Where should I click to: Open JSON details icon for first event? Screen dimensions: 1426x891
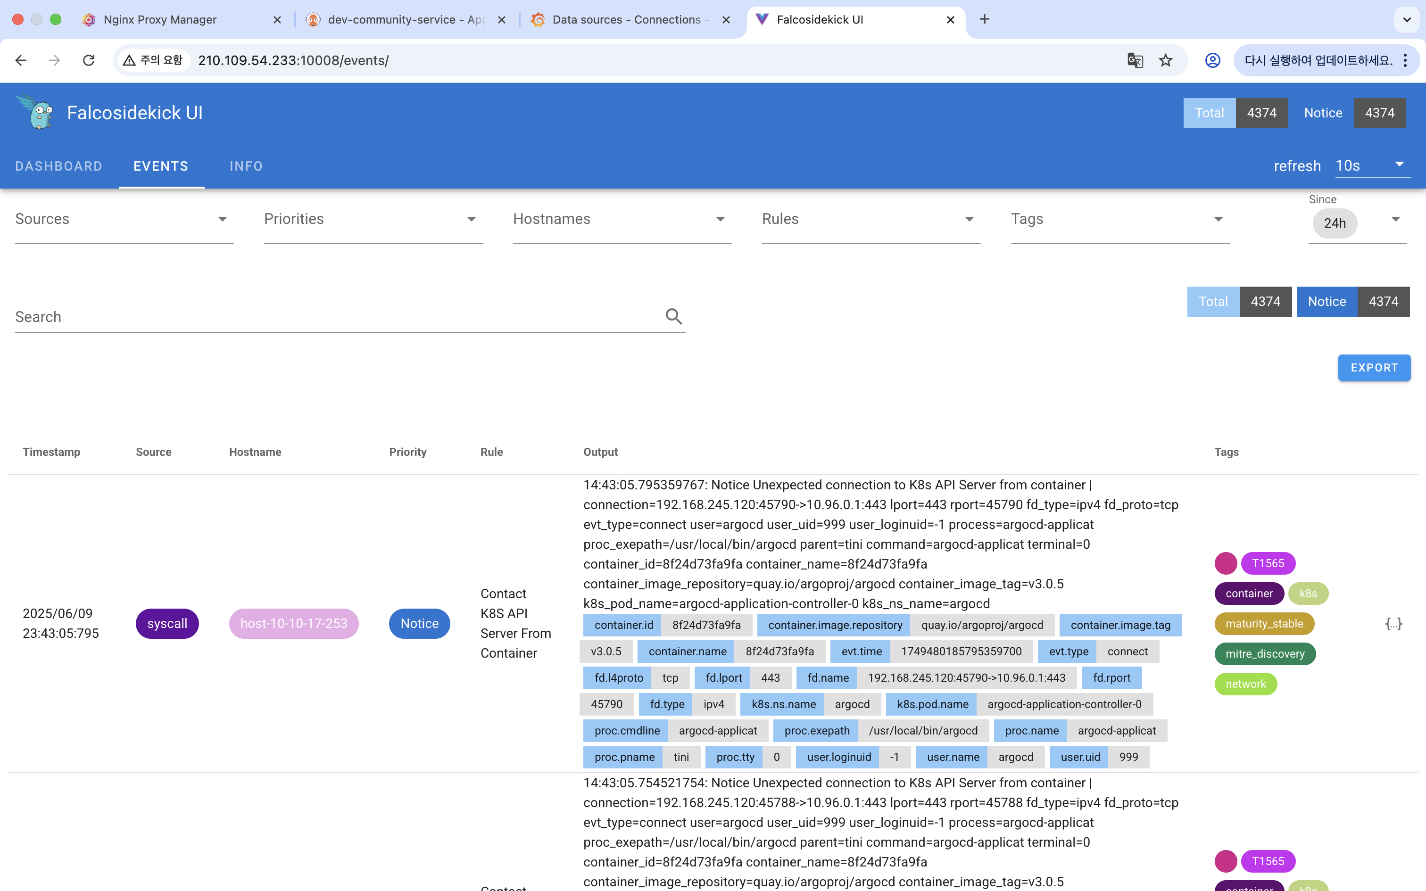(1393, 623)
